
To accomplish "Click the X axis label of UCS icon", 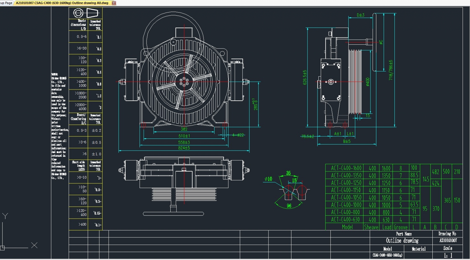I will (x=34, y=245).
